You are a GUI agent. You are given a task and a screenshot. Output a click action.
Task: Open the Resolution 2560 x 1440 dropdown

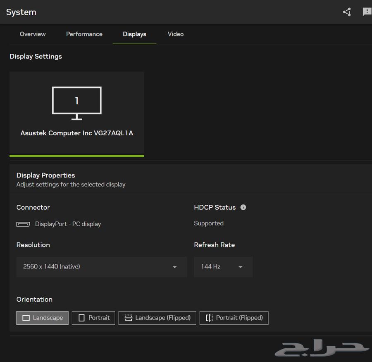102,266
